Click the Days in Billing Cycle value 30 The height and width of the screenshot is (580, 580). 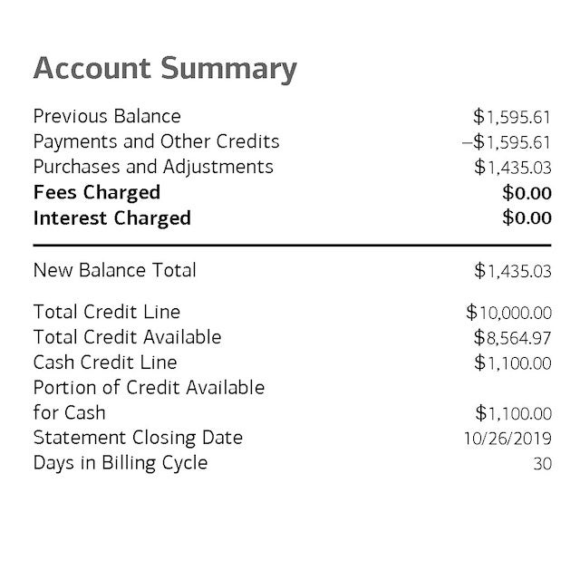(542, 464)
